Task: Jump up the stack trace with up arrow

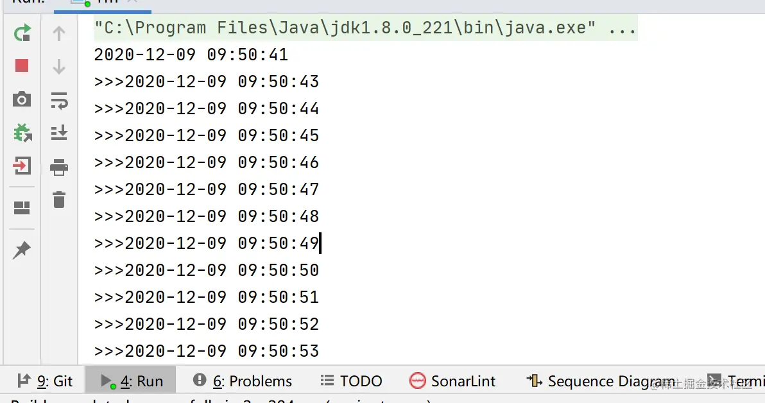Action: pos(59,33)
